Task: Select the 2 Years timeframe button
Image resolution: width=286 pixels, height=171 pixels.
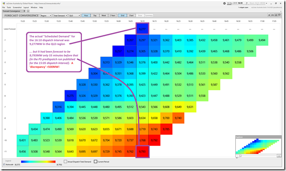Action: (112, 16)
